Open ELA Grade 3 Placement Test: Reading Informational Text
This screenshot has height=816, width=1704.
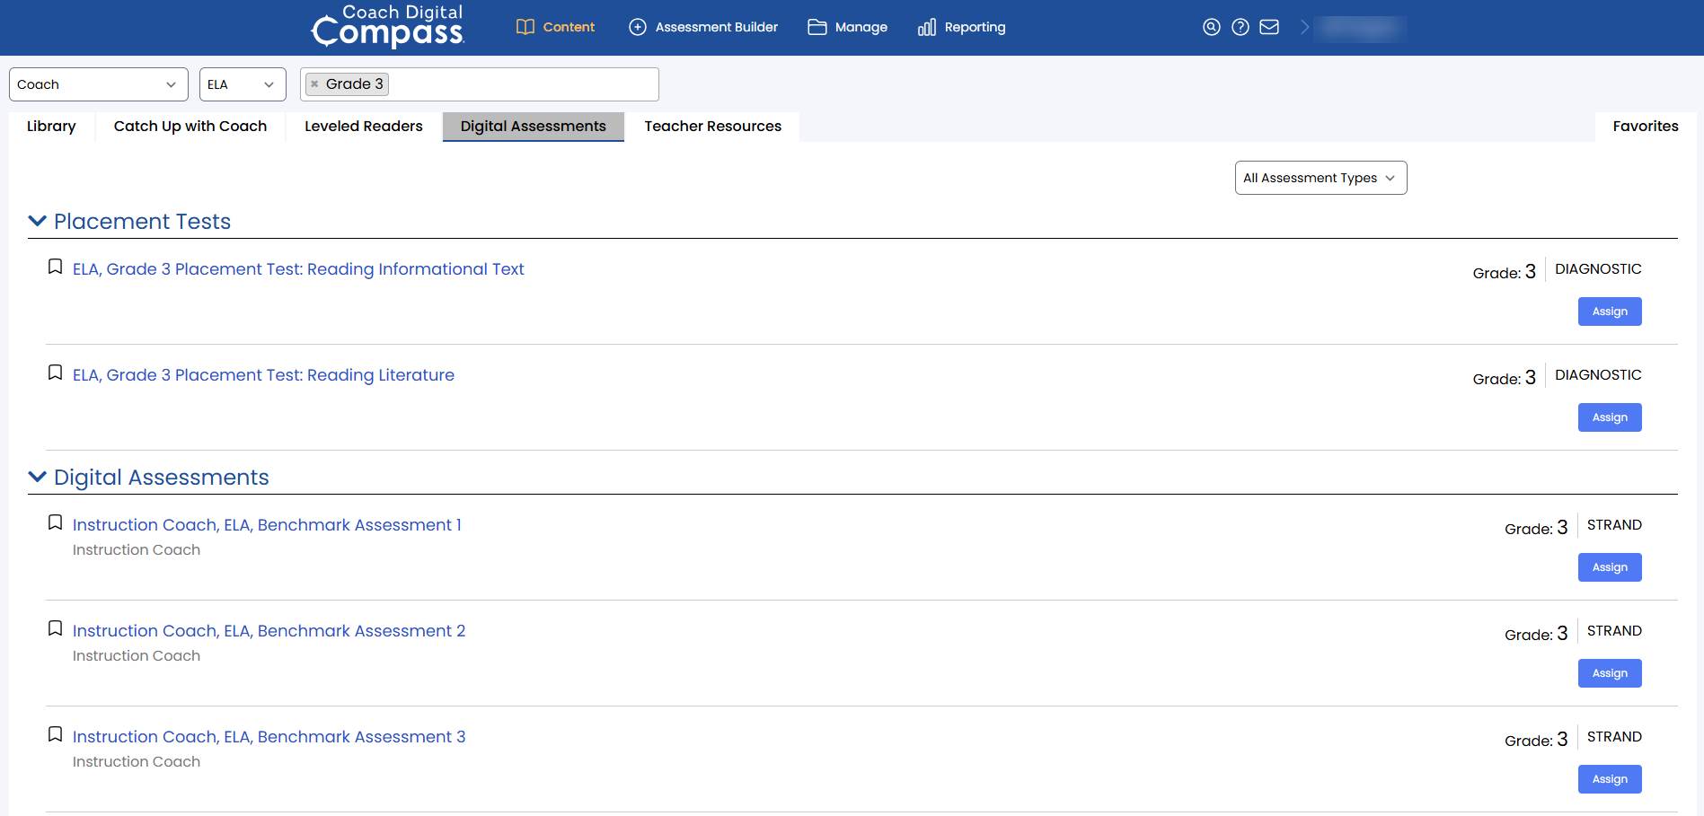click(x=298, y=269)
